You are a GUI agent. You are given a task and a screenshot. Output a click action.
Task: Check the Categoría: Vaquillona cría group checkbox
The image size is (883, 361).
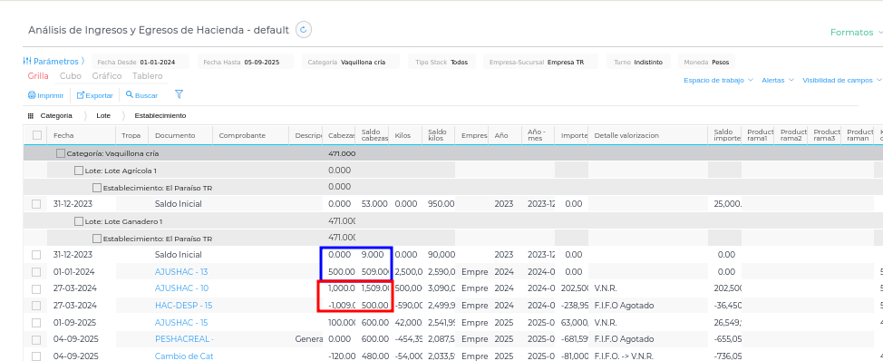60,153
